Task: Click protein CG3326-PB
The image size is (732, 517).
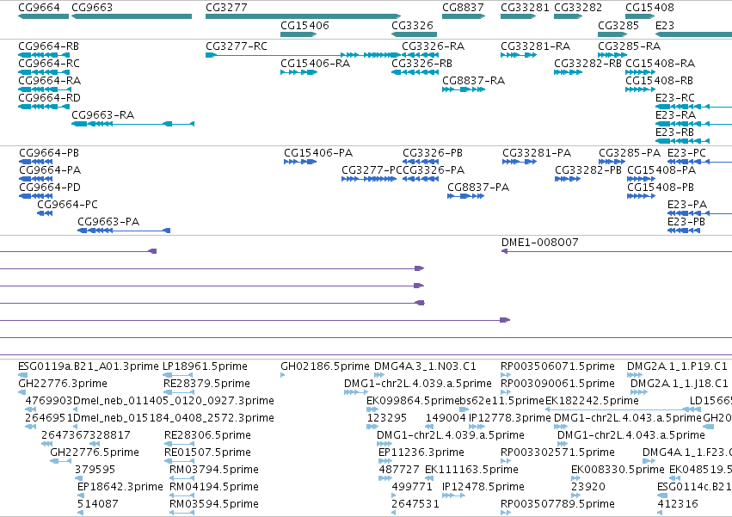Action: click(433, 153)
